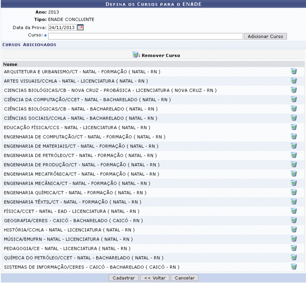Remove ARQUITETURA E URBANISMO course

point(294,72)
